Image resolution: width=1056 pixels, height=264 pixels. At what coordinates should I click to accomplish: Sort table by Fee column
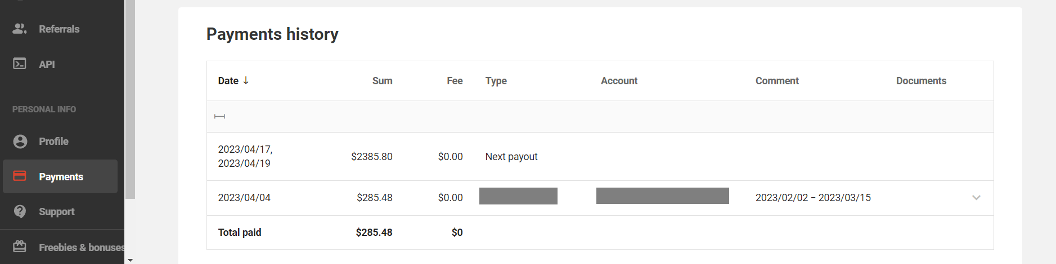coord(455,81)
